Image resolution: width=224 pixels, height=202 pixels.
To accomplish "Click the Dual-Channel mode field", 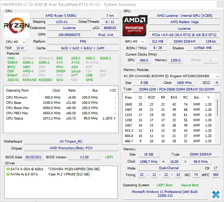I will click(x=169, y=168).
